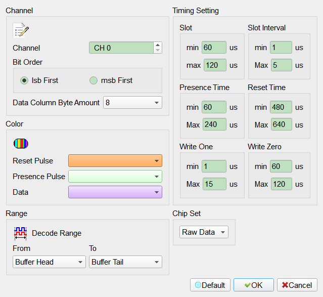
Task: Click the Timing Setting heading
Action: 196,11
